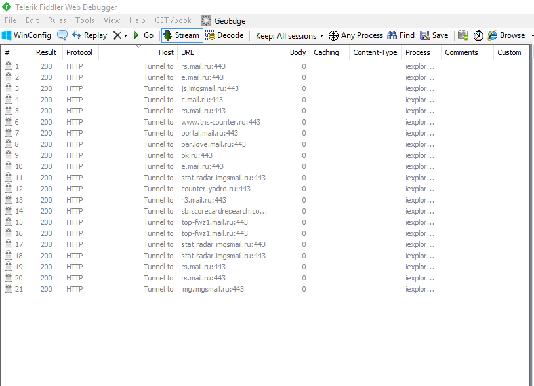The width and height of the screenshot is (534, 386).
Task: Click the Content-Type column header
Action: coord(376,52)
